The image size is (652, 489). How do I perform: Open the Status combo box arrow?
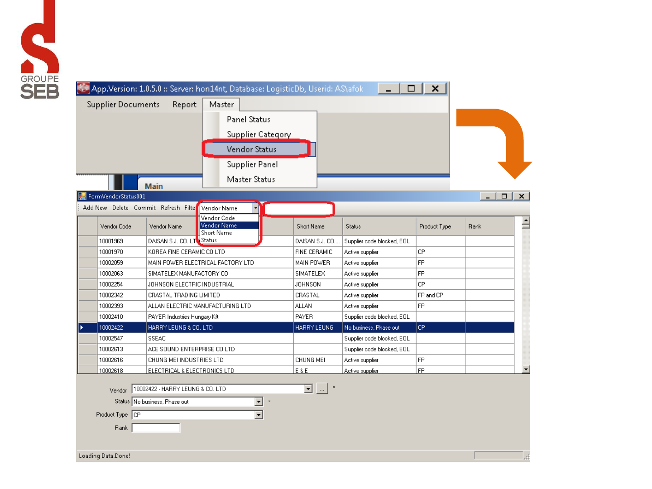pos(259,402)
